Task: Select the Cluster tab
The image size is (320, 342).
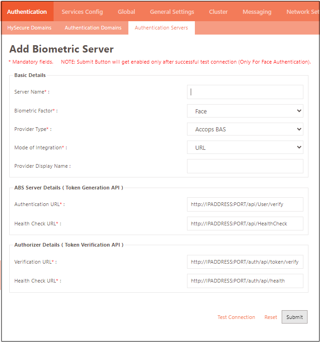Action: point(218,12)
